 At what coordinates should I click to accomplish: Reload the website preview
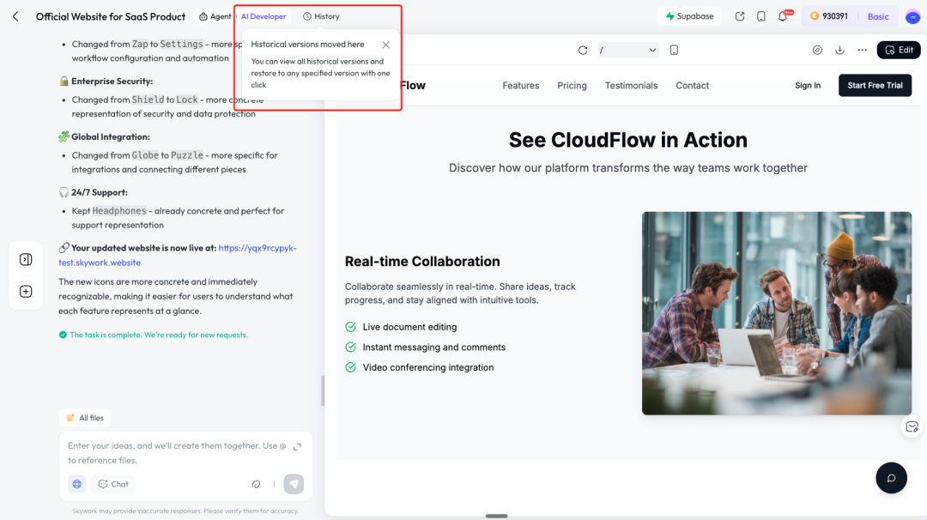583,51
